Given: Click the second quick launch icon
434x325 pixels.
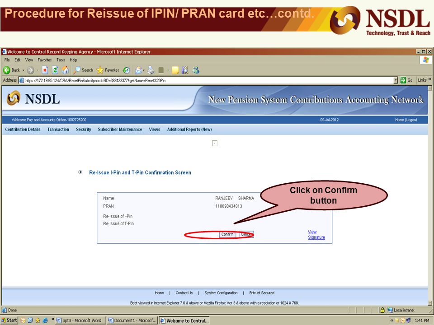Looking at the screenshot, I should tap(30, 320).
